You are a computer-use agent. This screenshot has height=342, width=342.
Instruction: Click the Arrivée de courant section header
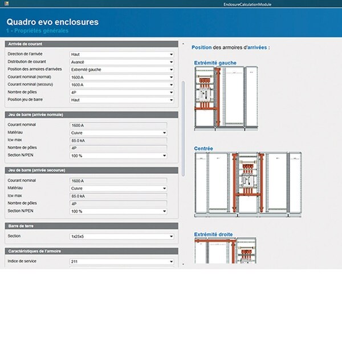pyautogui.click(x=91, y=44)
